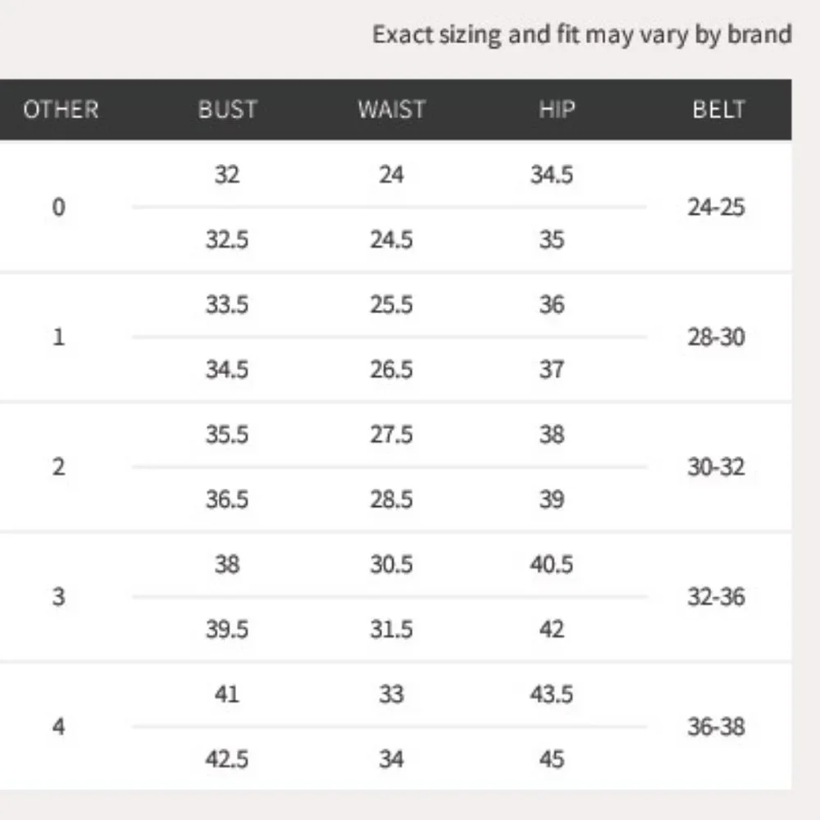Select the 28-30 belt size cell

tap(716, 337)
